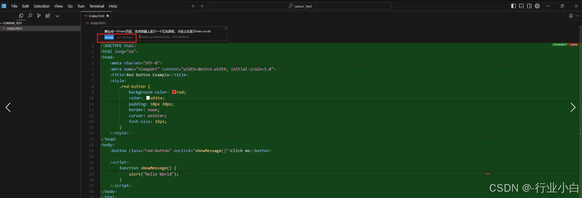Open the Help menu
582x198 pixels.
click(113, 6)
